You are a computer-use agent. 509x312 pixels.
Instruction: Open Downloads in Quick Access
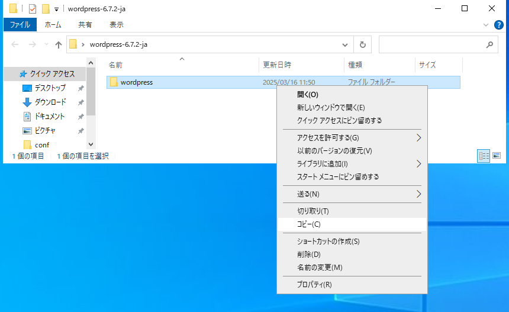pyautogui.click(x=50, y=102)
